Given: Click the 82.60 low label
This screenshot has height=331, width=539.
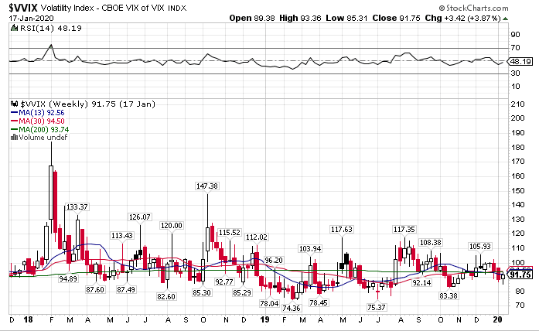Looking at the screenshot, I should pos(166,296).
